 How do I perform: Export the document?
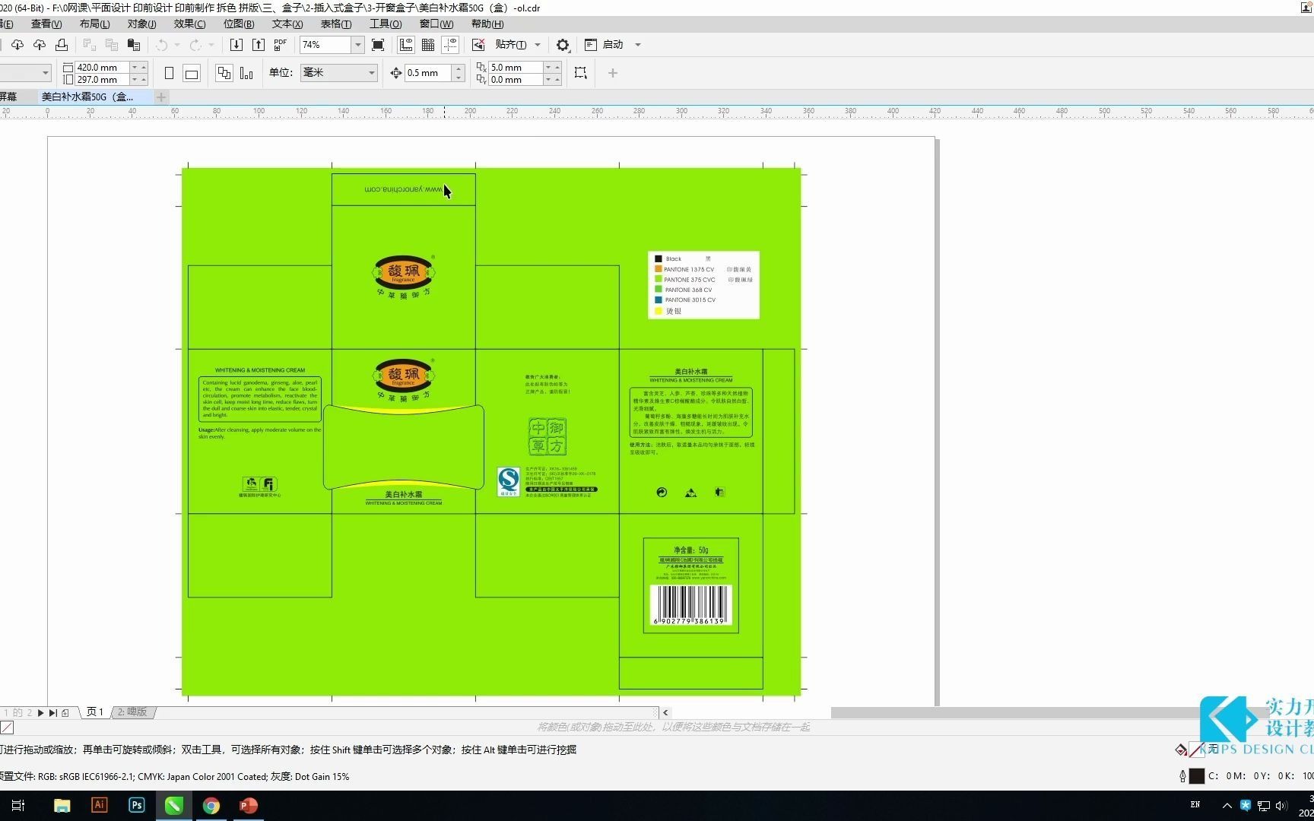[259, 45]
